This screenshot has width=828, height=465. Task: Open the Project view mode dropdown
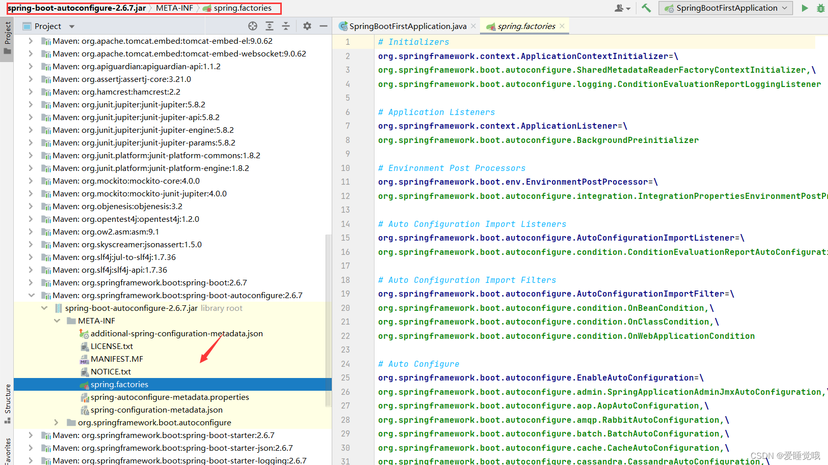[x=72, y=26]
